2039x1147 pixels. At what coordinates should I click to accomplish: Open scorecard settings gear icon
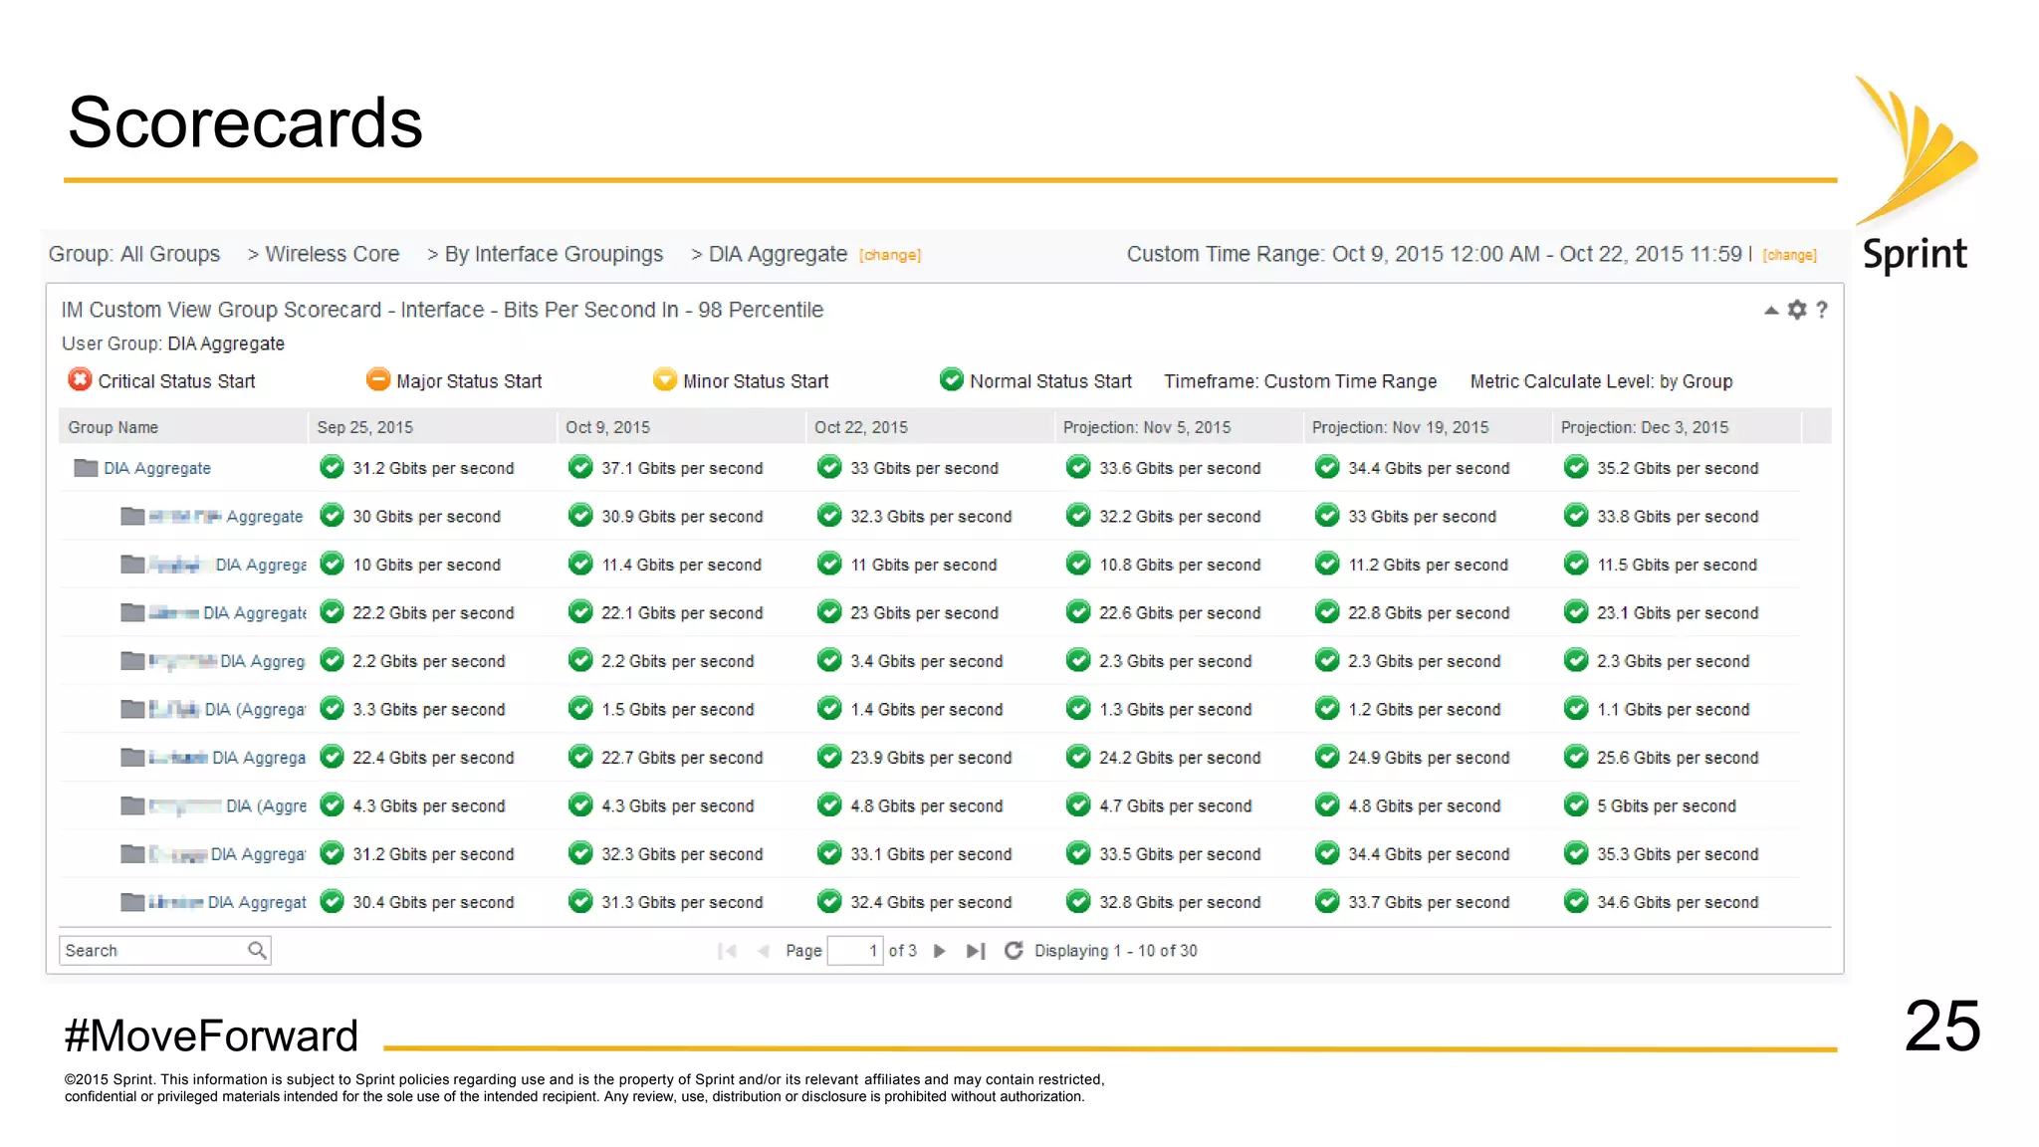pyautogui.click(x=1797, y=310)
